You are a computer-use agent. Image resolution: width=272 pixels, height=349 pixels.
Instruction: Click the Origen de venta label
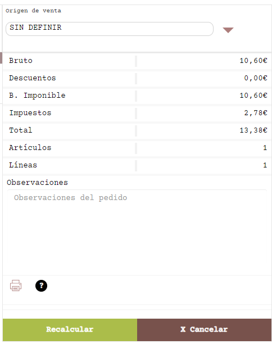(x=33, y=11)
